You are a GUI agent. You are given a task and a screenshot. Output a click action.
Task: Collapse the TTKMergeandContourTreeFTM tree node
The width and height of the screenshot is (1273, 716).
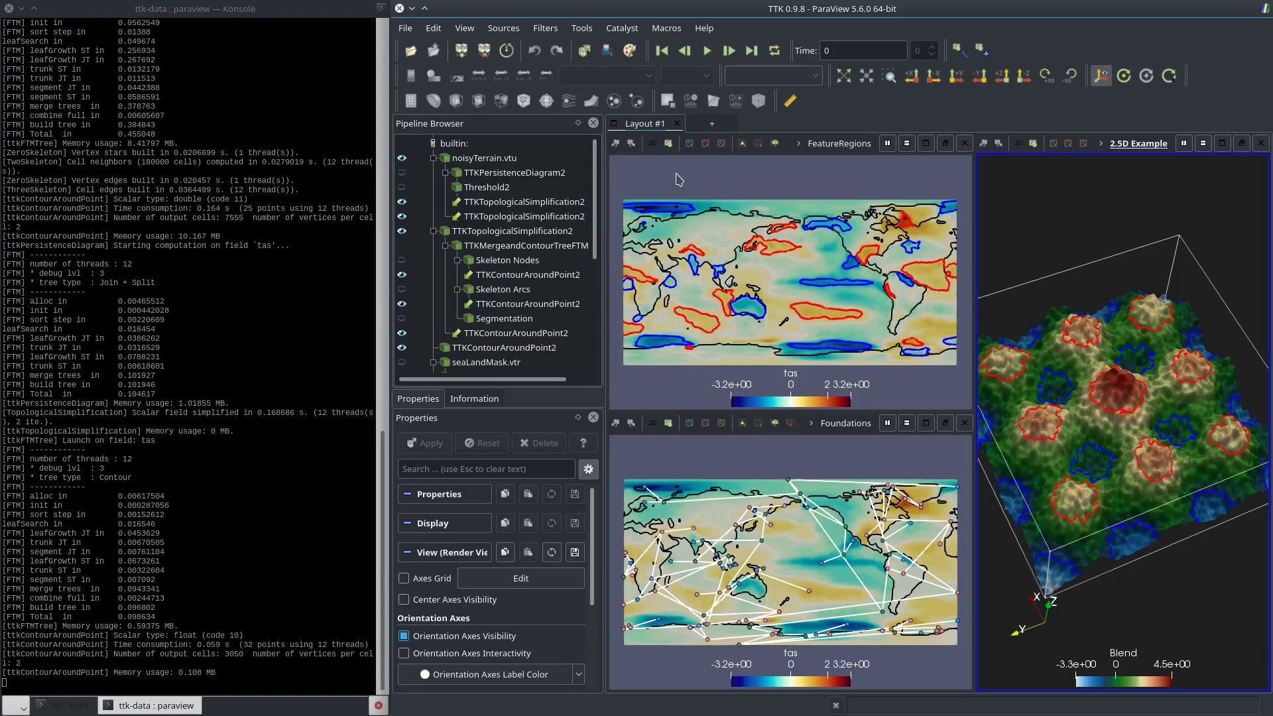[446, 246]
